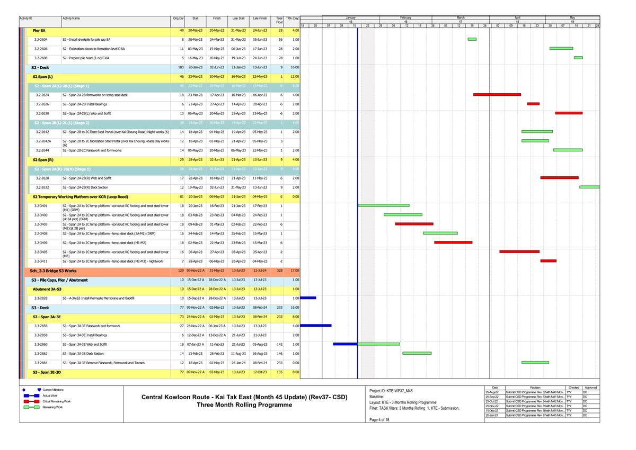This screenshot has width=636, height=450.
Task: Select the February month in the timescale header
Action: (405, 17)
